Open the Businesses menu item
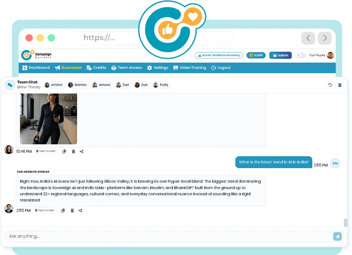352x255 pixels. coord(68,67)
